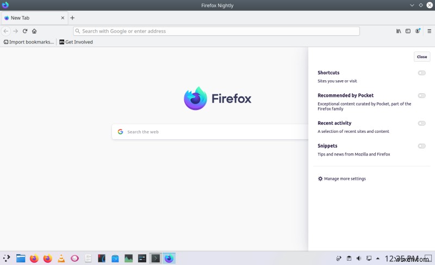Image resolution: width=435 pixels, height=265 pixels.
Task: Go forward with the forward arrow
Action: (16, 31)
